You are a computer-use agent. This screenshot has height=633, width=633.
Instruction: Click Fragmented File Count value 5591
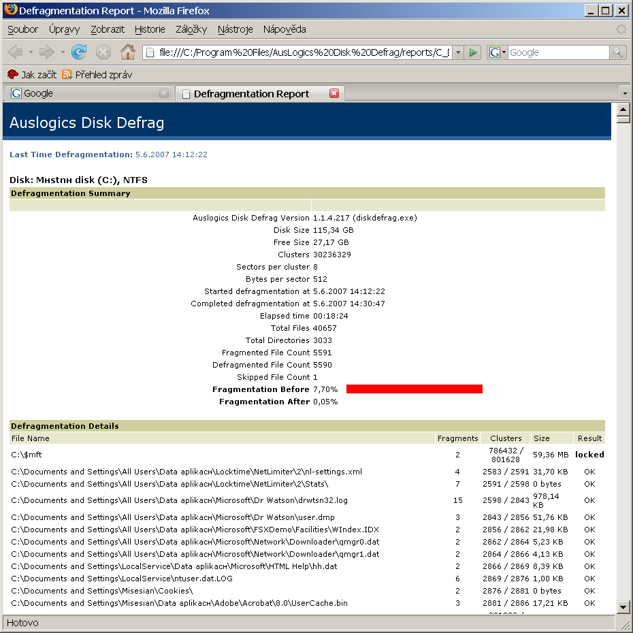322,353
